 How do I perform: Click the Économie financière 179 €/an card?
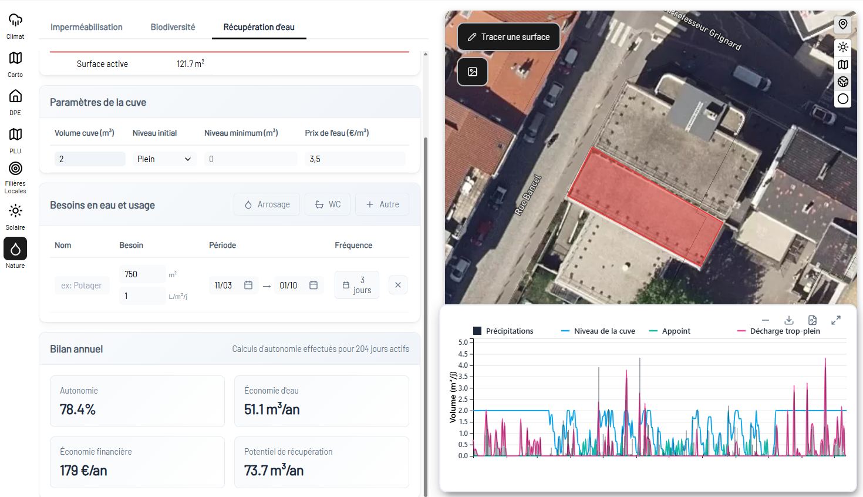click(137, 462)
